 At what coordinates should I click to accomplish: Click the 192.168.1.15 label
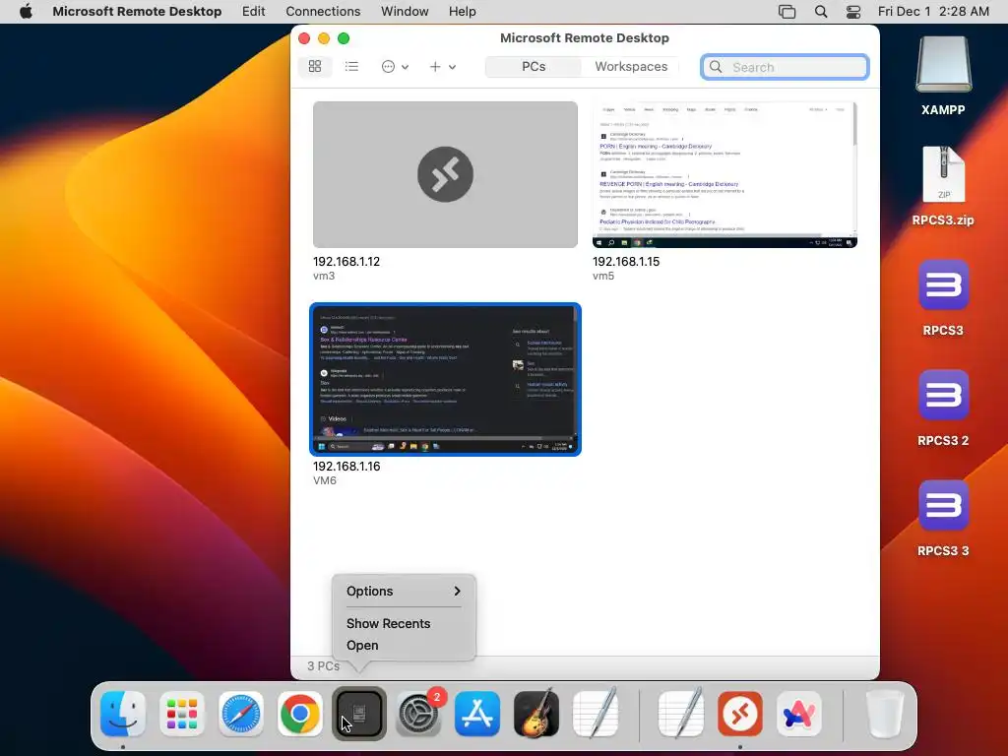point(626,262)
